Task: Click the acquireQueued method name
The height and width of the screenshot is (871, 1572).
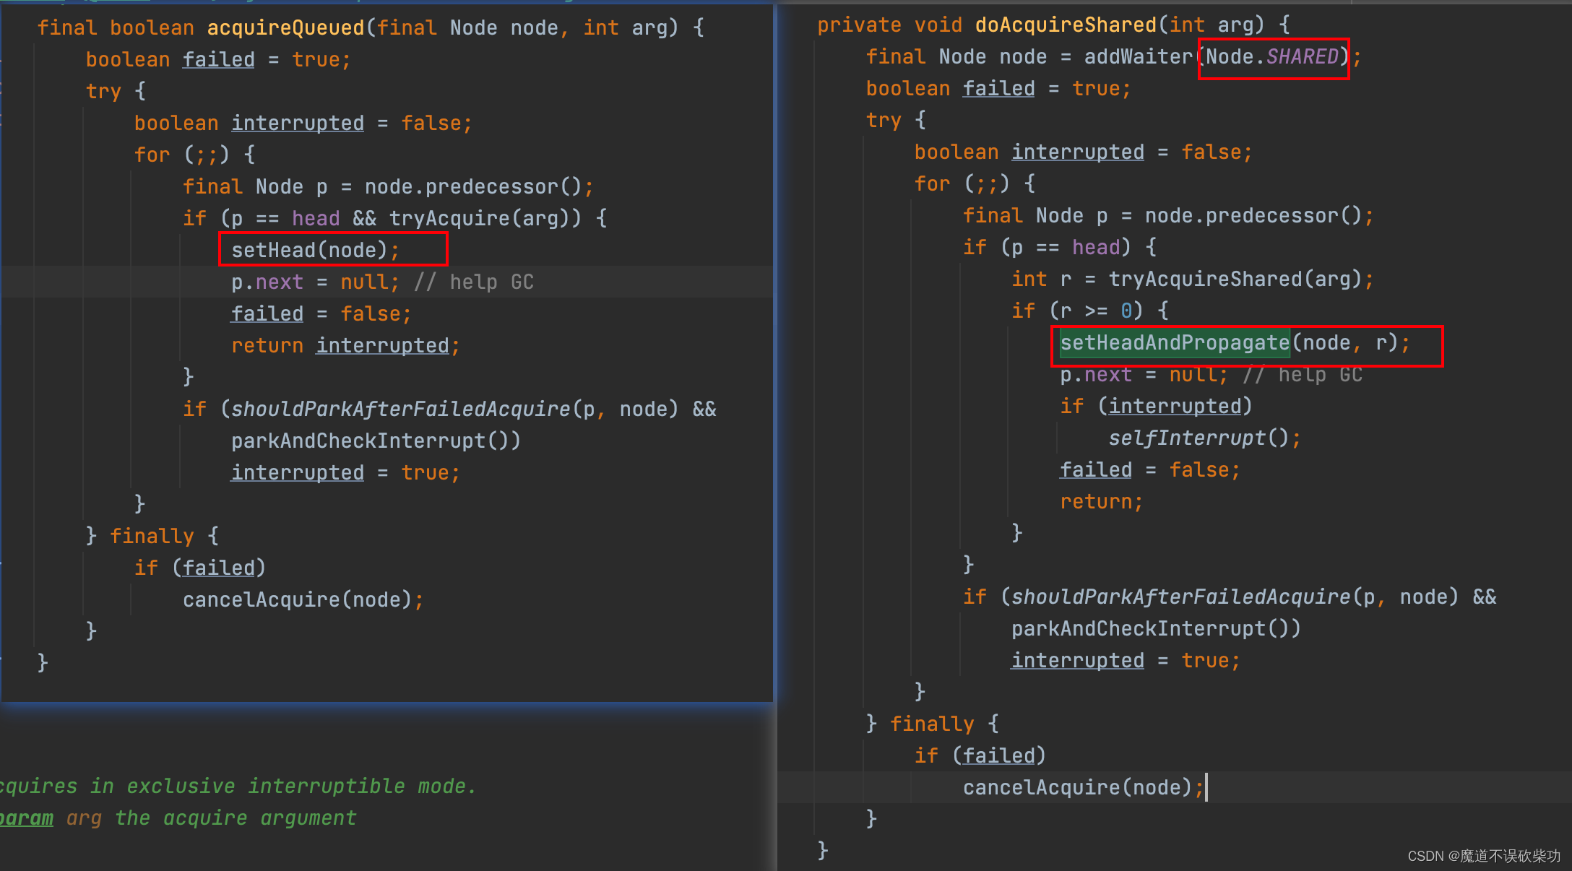Action: (x=285, y=27)
